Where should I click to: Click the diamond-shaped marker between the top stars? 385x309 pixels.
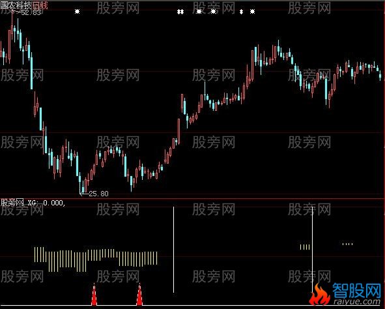click(242, 12)
